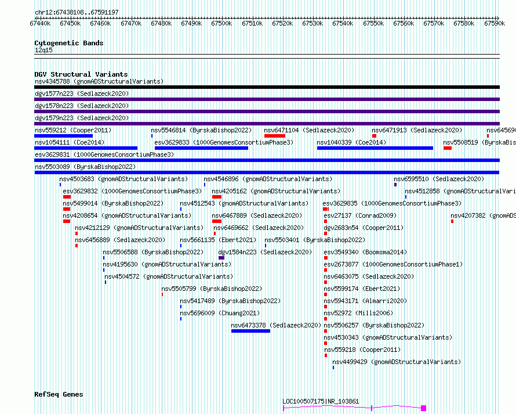
Task: Click nsv5546814 (ByrskaBishop2022) label
Action: (201, 130)
